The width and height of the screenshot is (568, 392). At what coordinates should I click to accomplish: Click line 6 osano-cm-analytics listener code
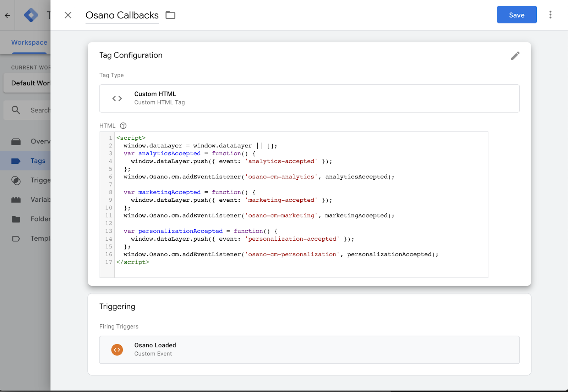pyautogui.click(x=259, y=177)
